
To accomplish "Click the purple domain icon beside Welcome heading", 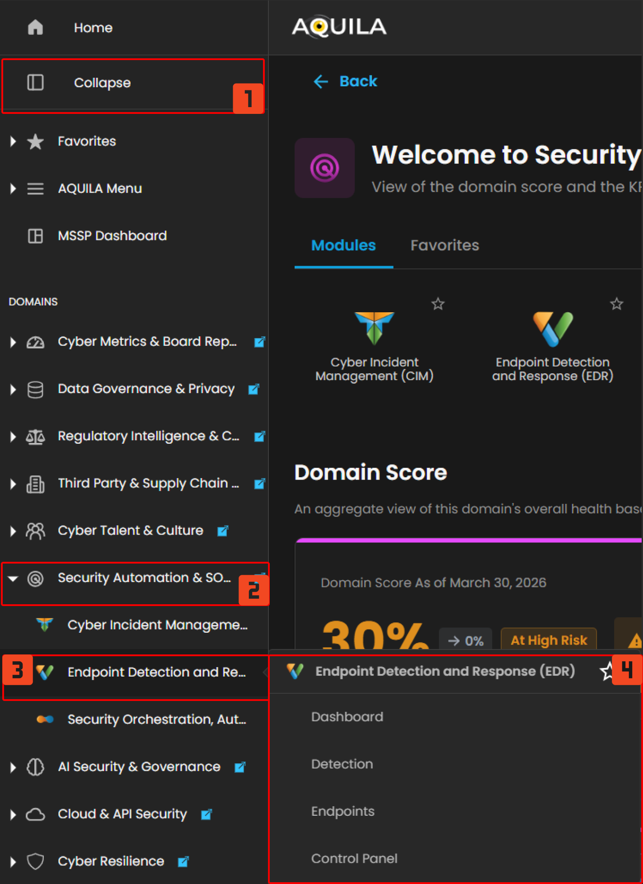I will 324,168.
